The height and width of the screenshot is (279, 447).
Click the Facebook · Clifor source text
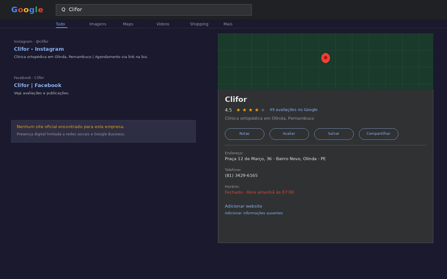coord(29,78)
